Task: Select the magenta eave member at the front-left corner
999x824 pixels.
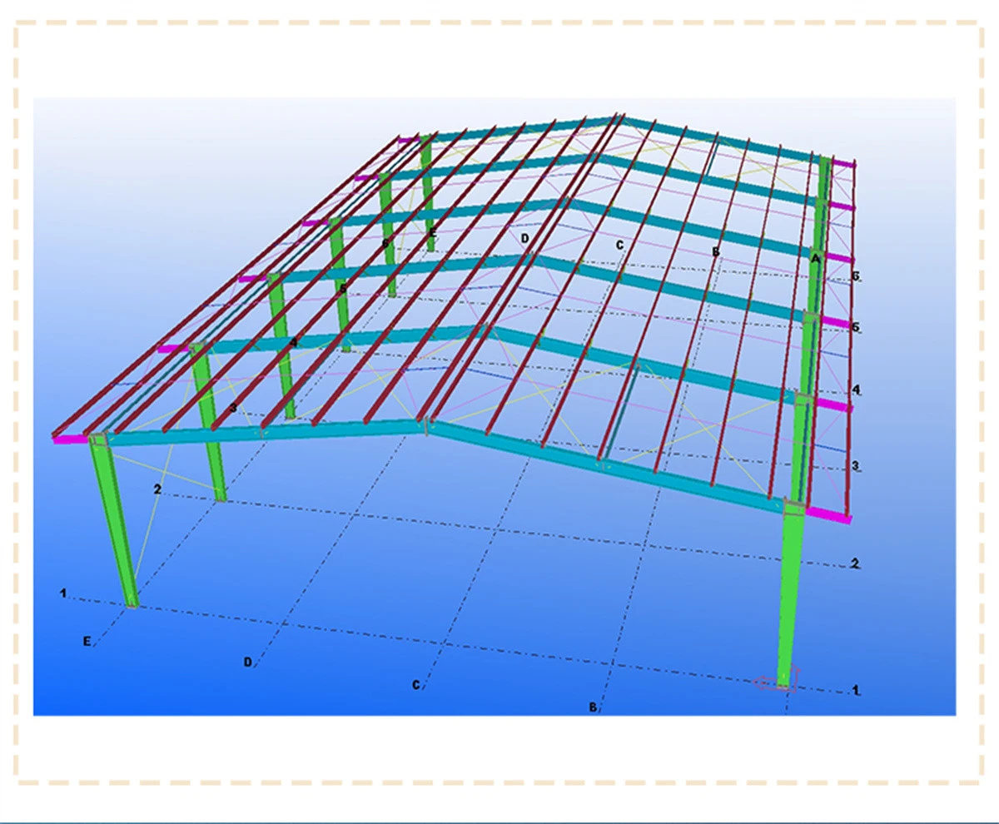Action: click(x=70, y=438)
